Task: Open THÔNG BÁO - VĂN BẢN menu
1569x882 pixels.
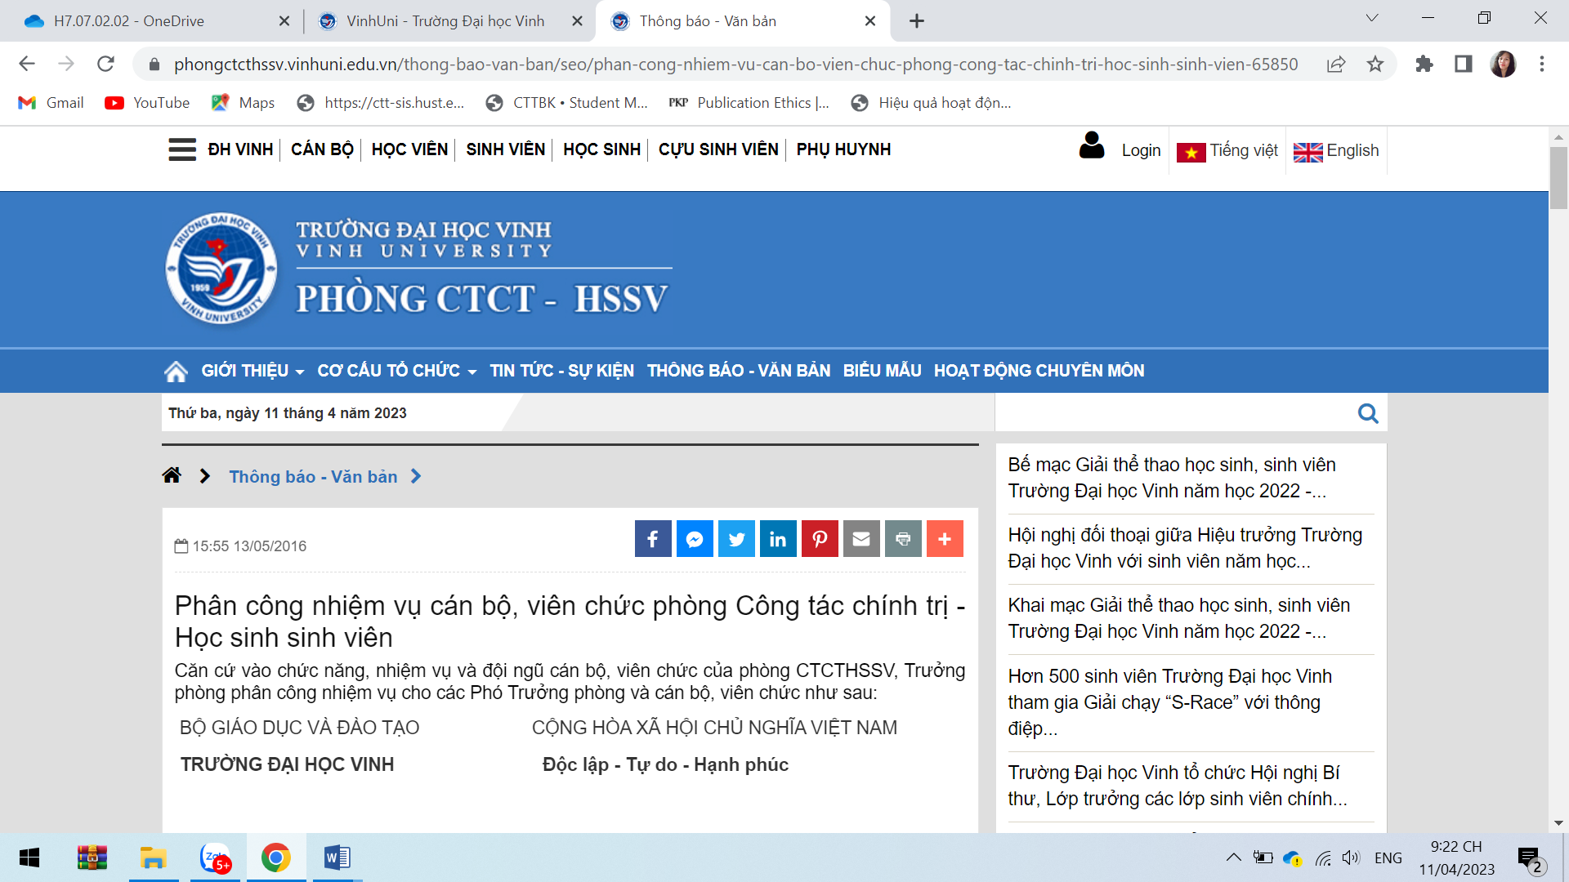Action: click(x=739, y=371)
